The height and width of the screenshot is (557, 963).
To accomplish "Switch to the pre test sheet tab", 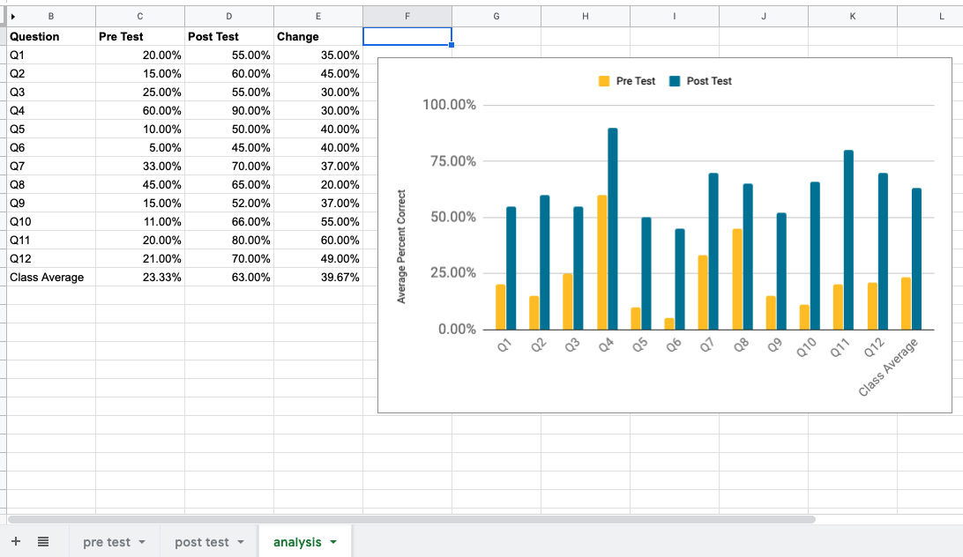I will (x=106, y=542).
